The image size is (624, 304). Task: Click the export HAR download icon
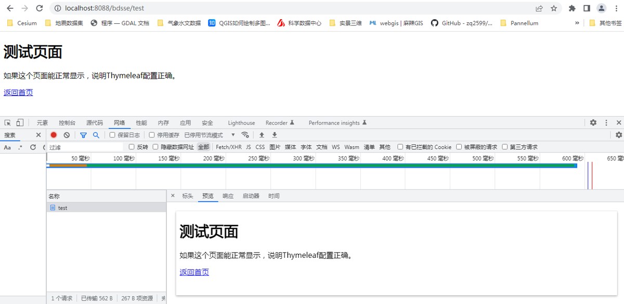click(x=275, y=135)
